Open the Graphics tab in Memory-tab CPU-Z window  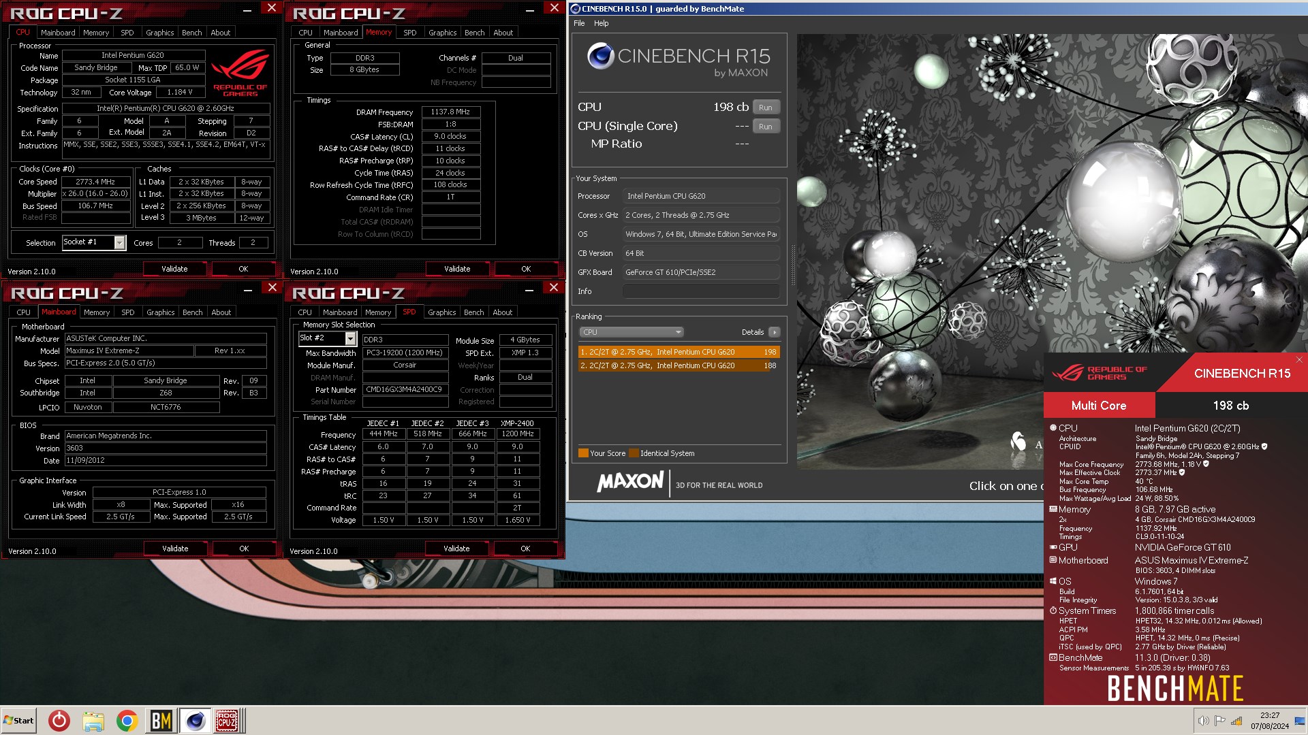click(442, 33)
